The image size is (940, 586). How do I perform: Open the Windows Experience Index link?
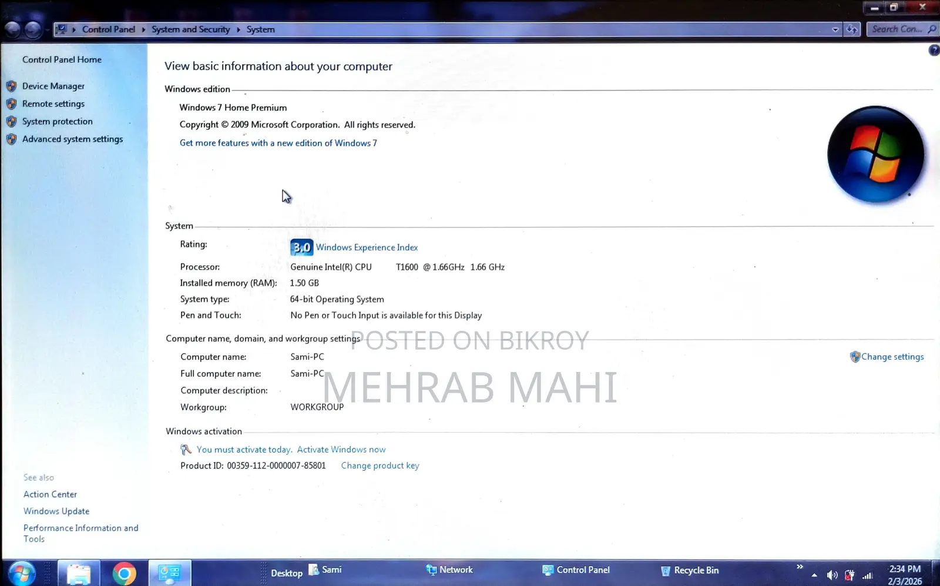(x=367, y=247)
